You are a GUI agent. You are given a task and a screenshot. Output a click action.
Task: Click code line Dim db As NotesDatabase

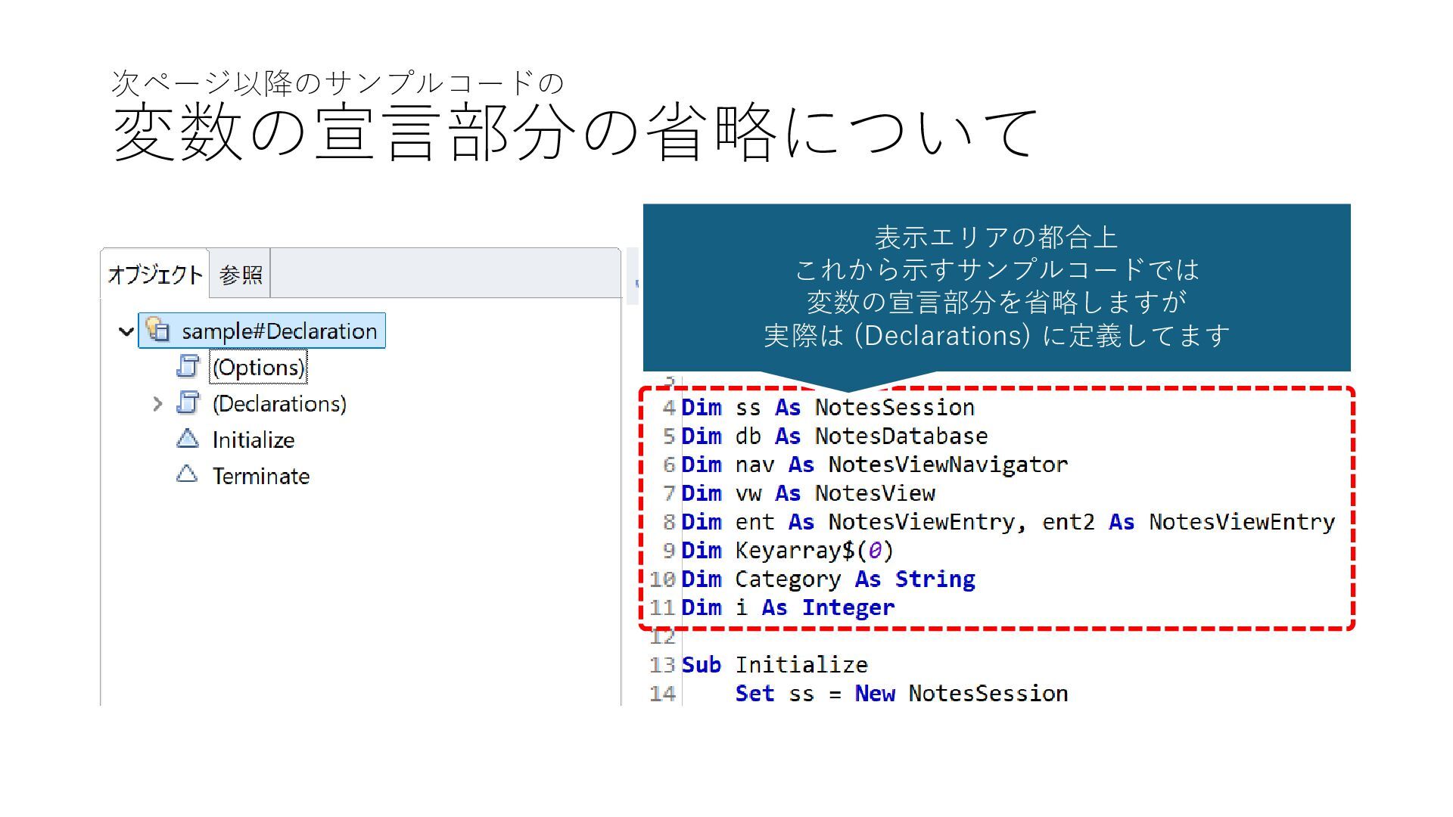point(834,436)
